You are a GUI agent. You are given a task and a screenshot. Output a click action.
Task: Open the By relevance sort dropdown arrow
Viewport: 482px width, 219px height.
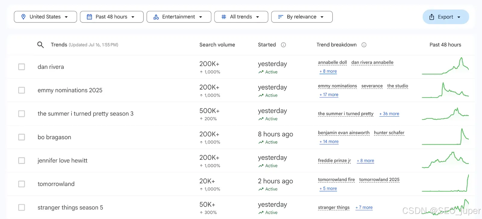click(322, 17)
